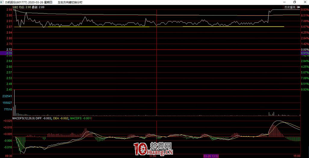Click the highlighted 0.91% cursor percent label
The height and width of the screenshot is (158, 309).
point(305,53)
